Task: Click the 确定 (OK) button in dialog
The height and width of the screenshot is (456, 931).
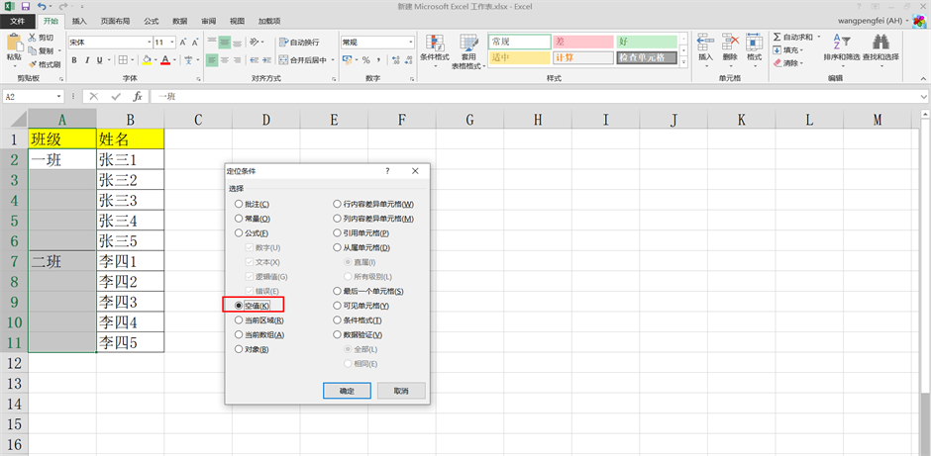Action: pyautogui.click(x=347, y=391)
